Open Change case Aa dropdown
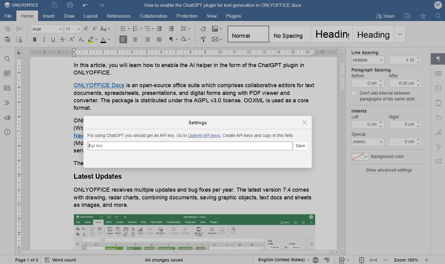This screenshot has width=445, height=264. click(x=105, y=29)
